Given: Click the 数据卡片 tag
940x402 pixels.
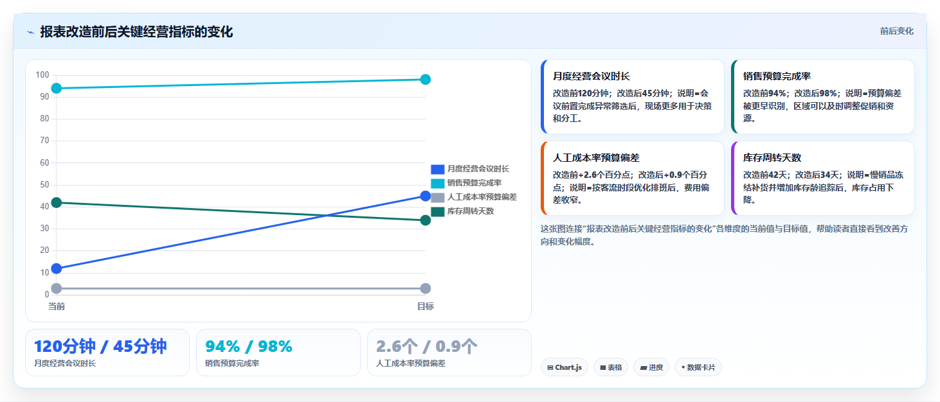Looking at the screenshot, I should click(x=698, y=367).
